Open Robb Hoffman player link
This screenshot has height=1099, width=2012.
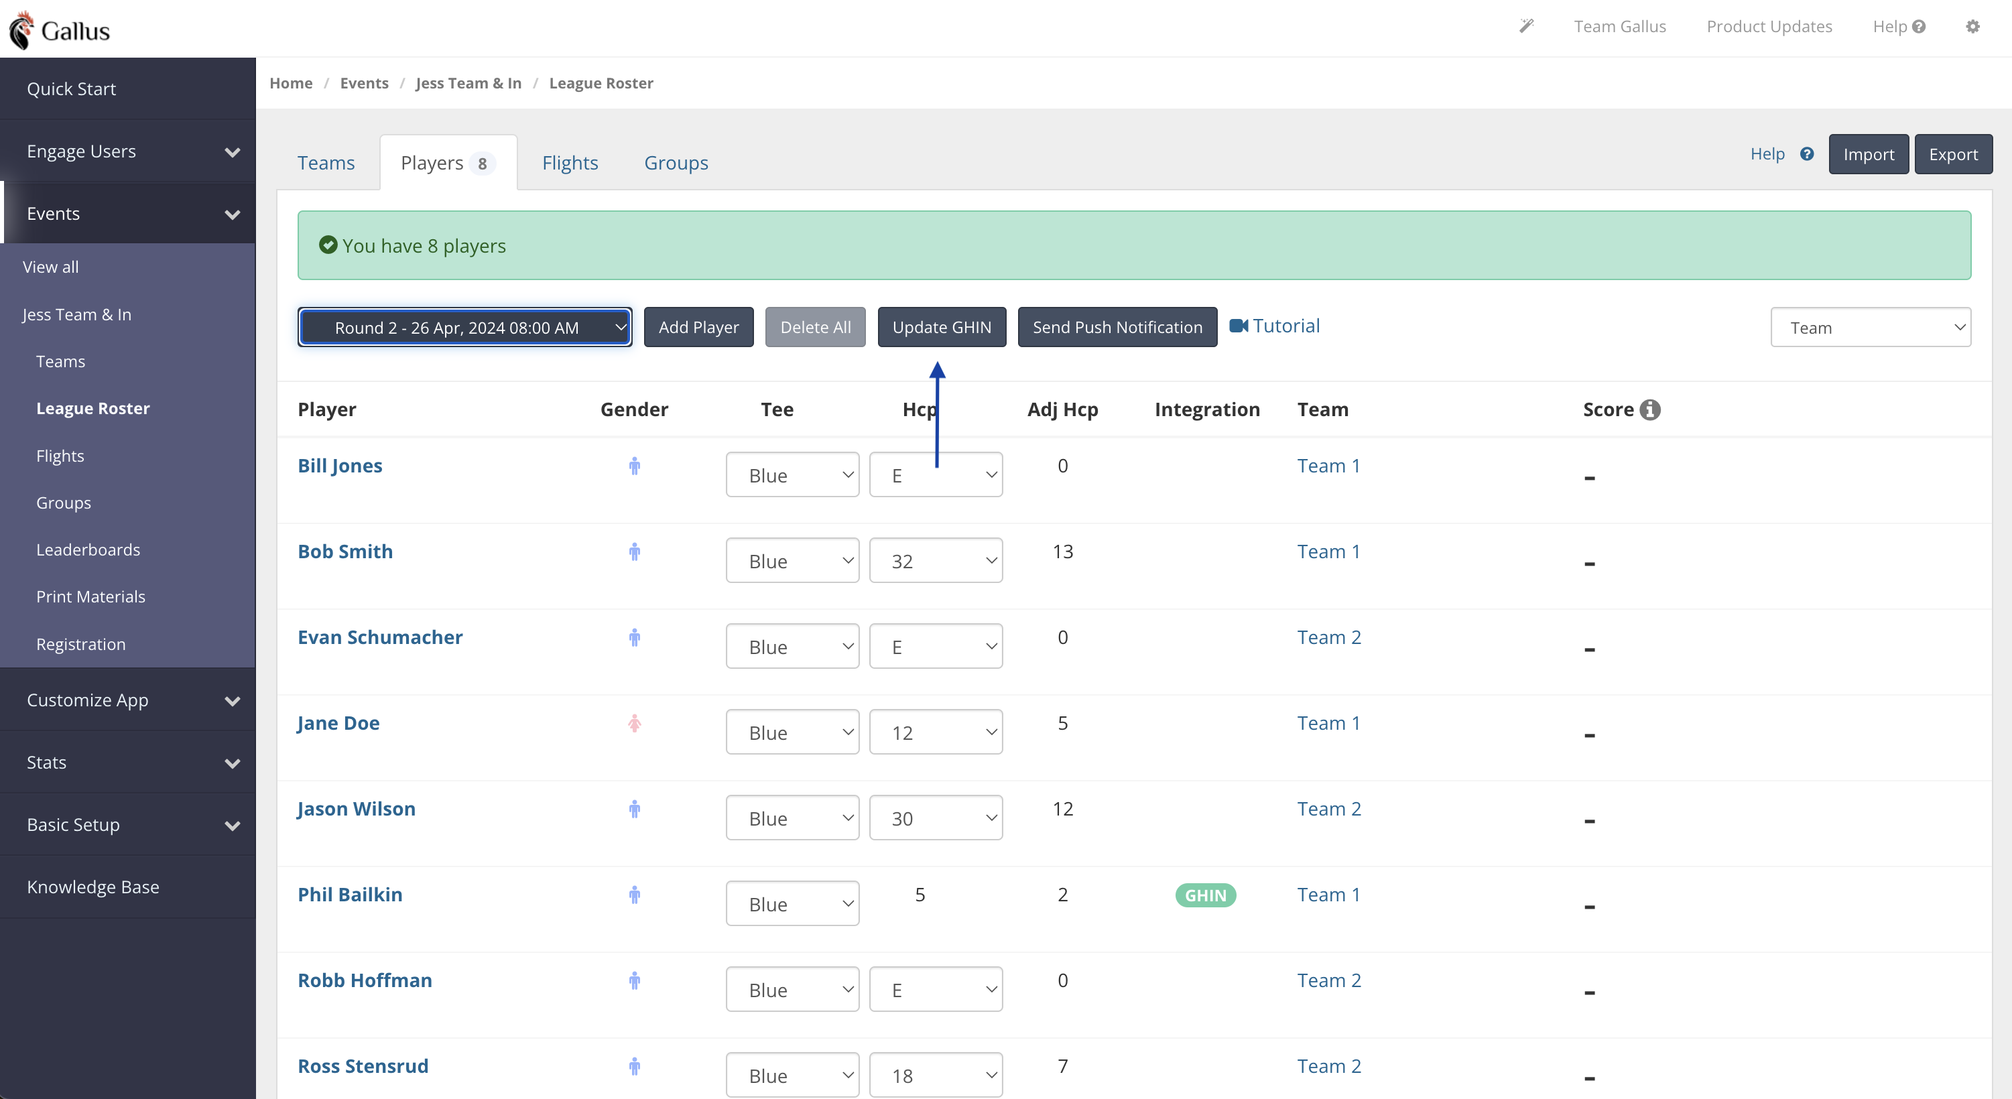pos(365,980)
